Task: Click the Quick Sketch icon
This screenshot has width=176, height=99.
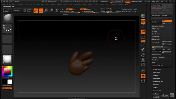Action: pyautogui.click(x=28, y=10)
